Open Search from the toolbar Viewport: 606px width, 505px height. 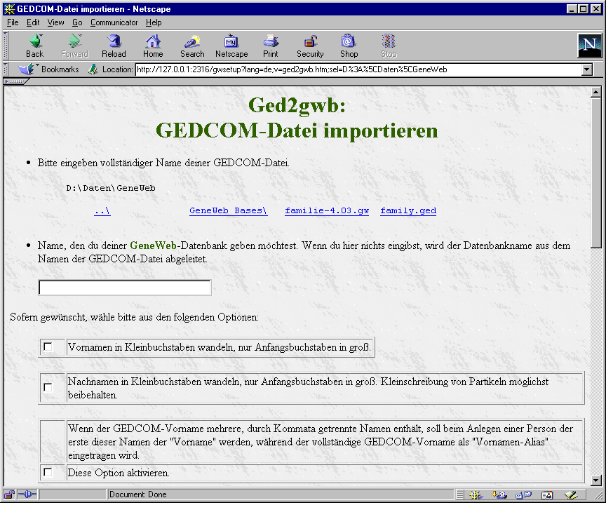click(x=192, y=46)
